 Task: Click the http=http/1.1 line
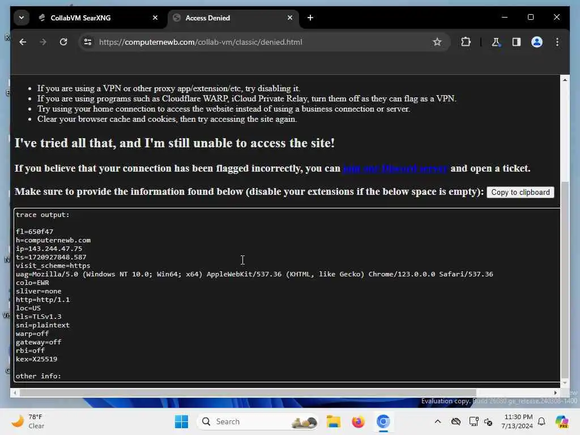click(42, 300)
